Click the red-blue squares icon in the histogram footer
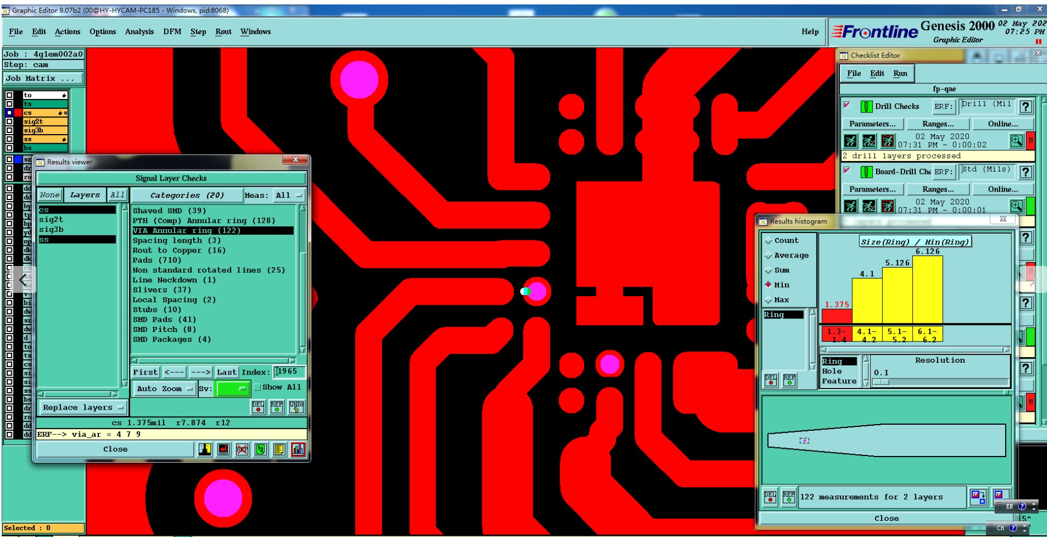 click(978, 497)
